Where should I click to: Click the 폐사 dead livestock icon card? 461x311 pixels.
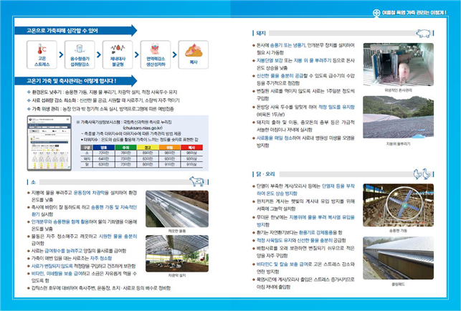pos(194,55)
